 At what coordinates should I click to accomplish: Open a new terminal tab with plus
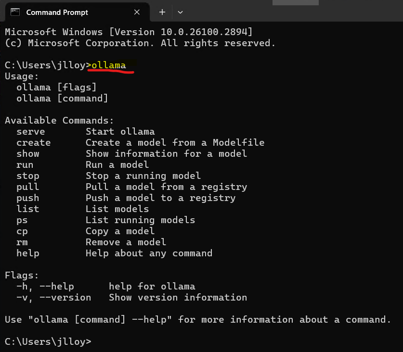(x=162, y=12)
